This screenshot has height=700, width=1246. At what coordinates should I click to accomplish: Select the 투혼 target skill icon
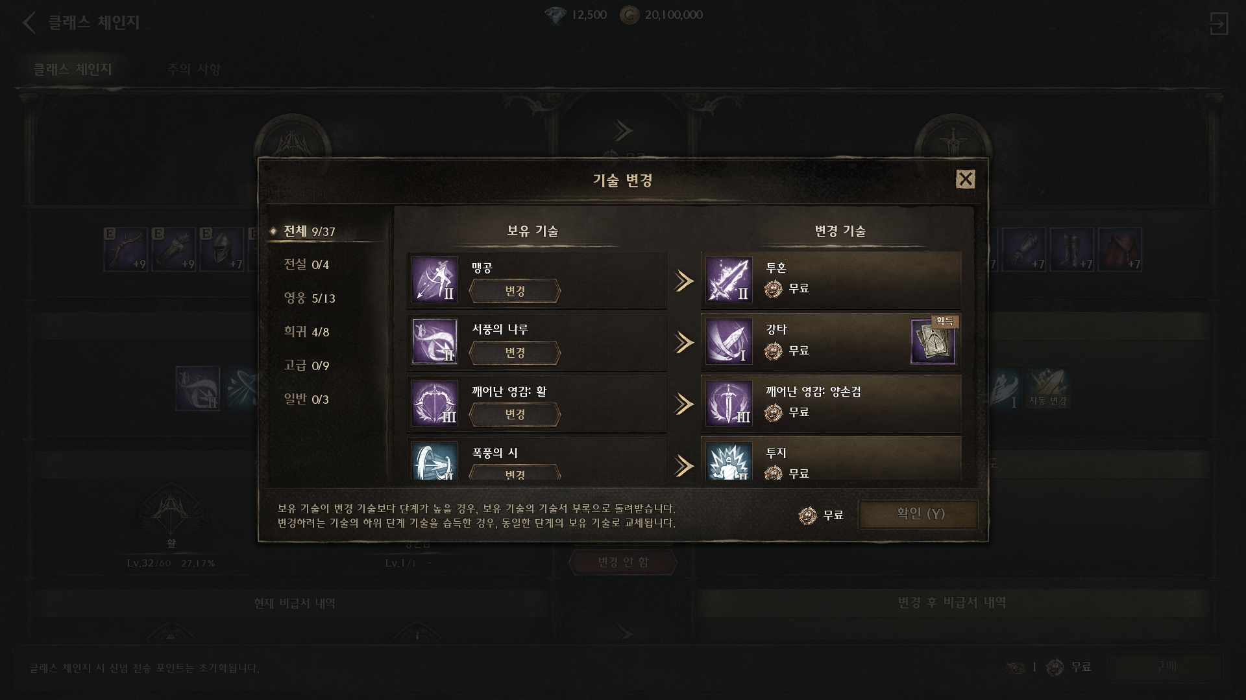click(729, 280)
